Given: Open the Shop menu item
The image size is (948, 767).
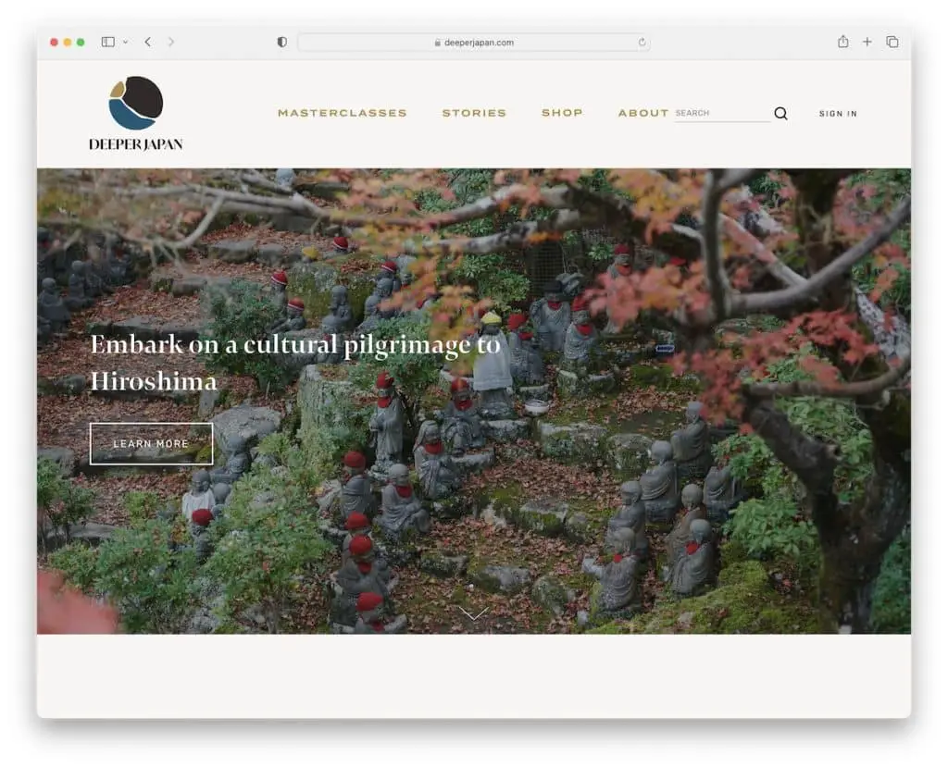Looking at the screenshot, I should pos(562,113).
